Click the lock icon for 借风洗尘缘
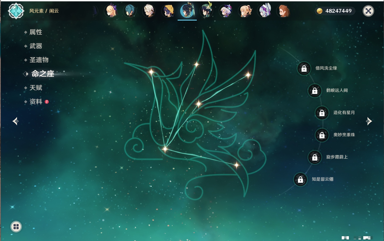The width and height of the screenshot is (384, 241). (304, 69)
